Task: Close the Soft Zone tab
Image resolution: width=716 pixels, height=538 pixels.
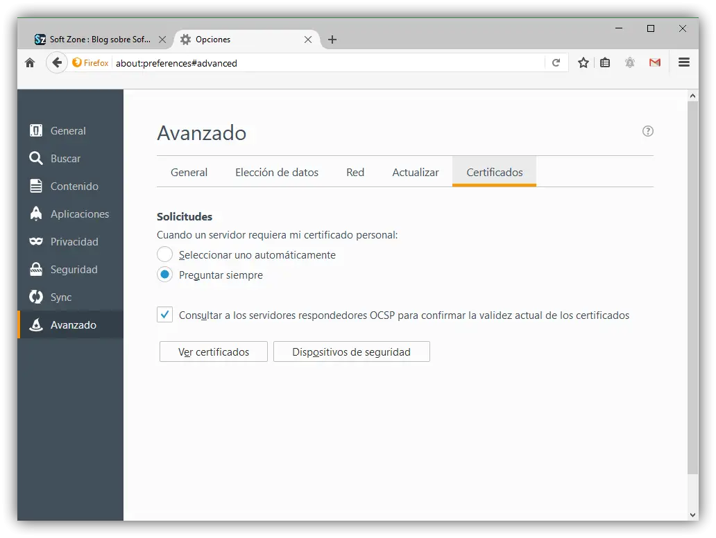Action: pos(162,40)
